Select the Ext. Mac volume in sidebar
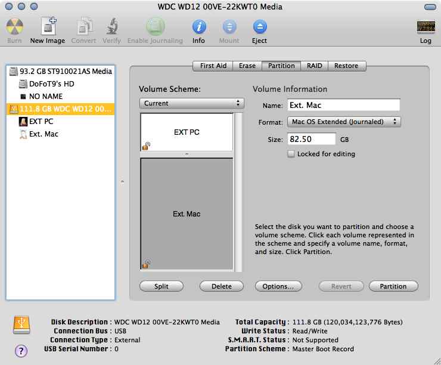Viewport: 441px width, 365px height. 60,134
